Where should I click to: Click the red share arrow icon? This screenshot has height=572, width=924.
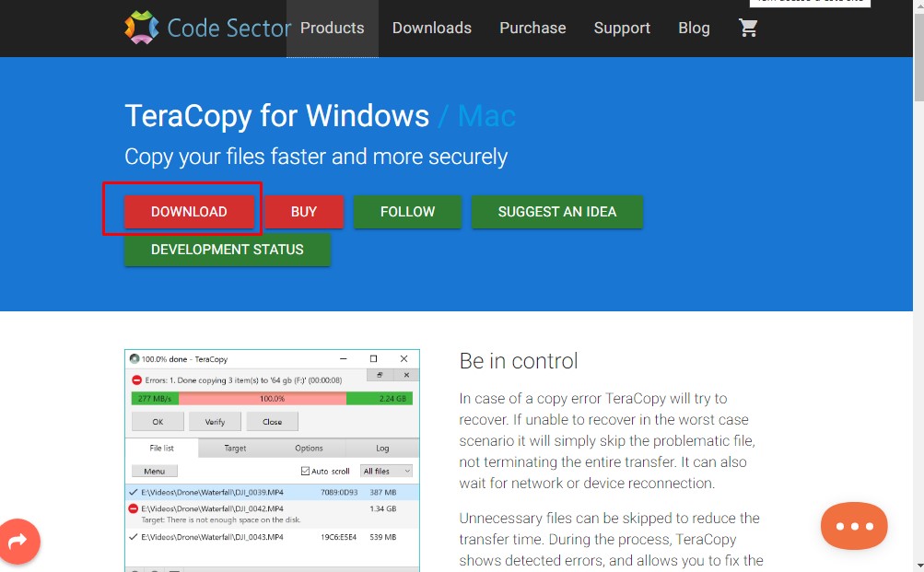click(x=18, y=541)
